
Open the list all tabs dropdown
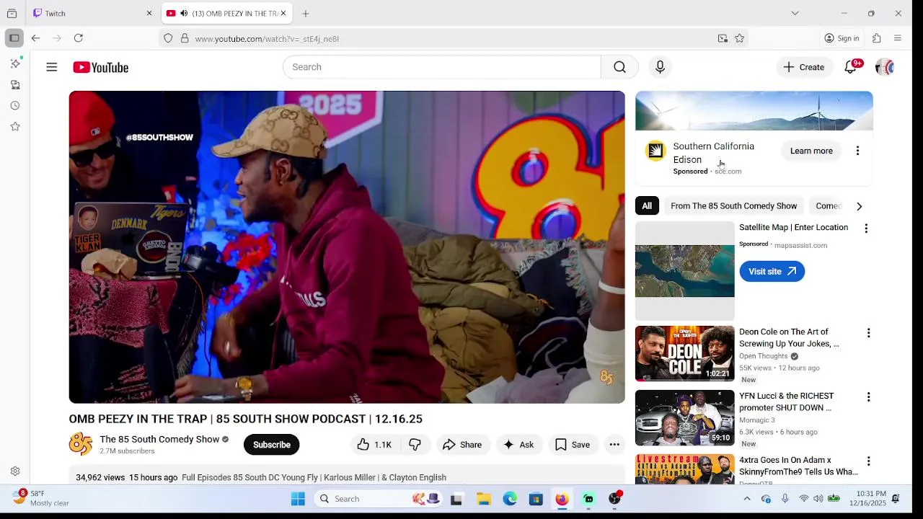[795, 13]
